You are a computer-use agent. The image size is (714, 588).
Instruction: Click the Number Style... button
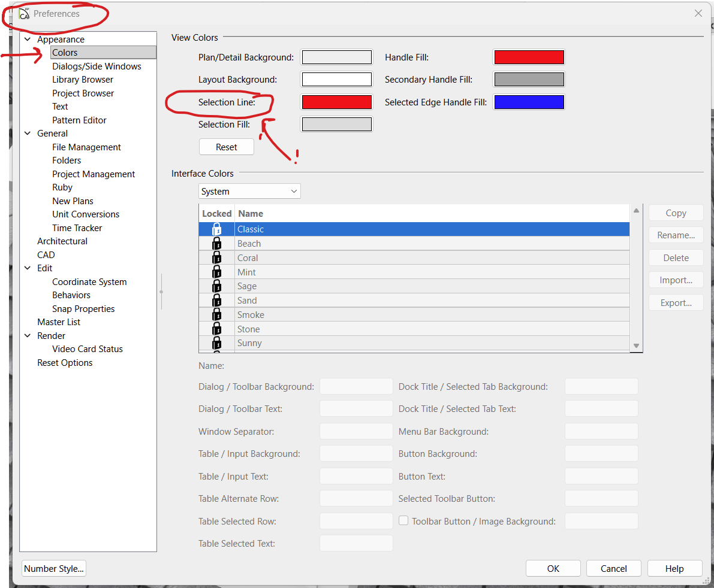[54, 569]
